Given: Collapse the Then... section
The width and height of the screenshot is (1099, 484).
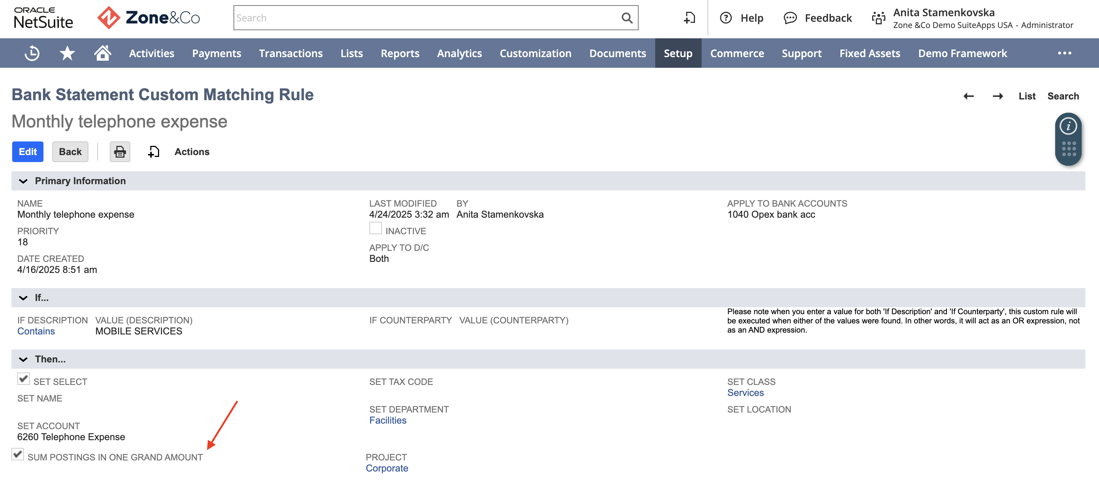Looking at the screenshot, I should (23, 360).
